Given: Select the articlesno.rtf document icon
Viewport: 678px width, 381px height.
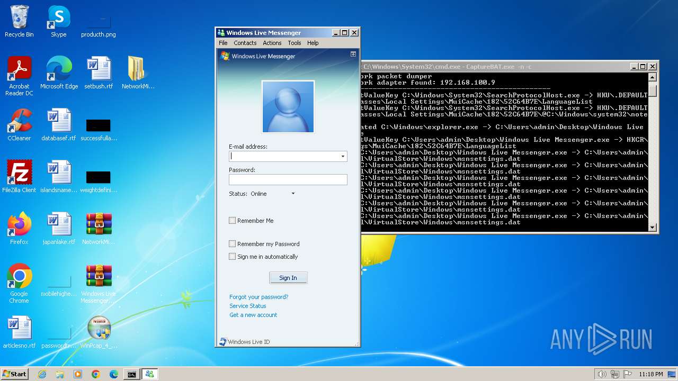Looking at the screenshot, I should (x=19, y=332).
